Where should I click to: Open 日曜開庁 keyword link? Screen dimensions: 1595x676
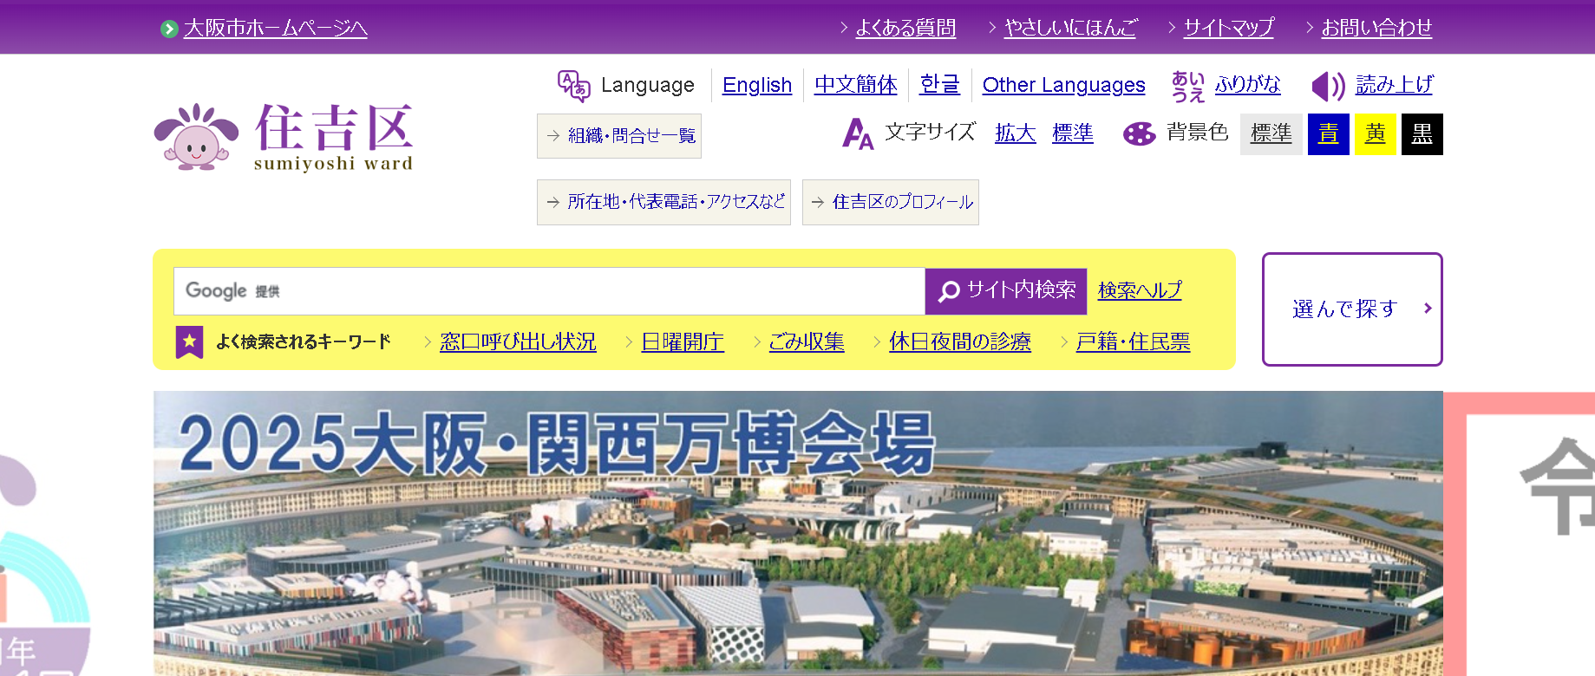tap(683, 341)
